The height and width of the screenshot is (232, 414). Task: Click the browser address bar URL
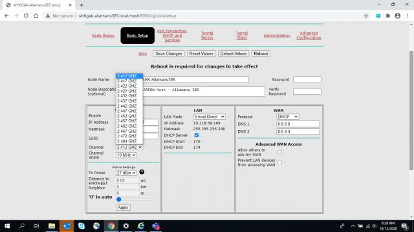tap(127, 15)
